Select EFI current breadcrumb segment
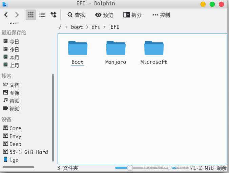Screen dimensions: 229x173 click(x=115, y=27)
